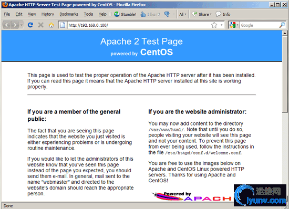
Task: Click the /var/www/html/ path text
Action: pos(166,130)
